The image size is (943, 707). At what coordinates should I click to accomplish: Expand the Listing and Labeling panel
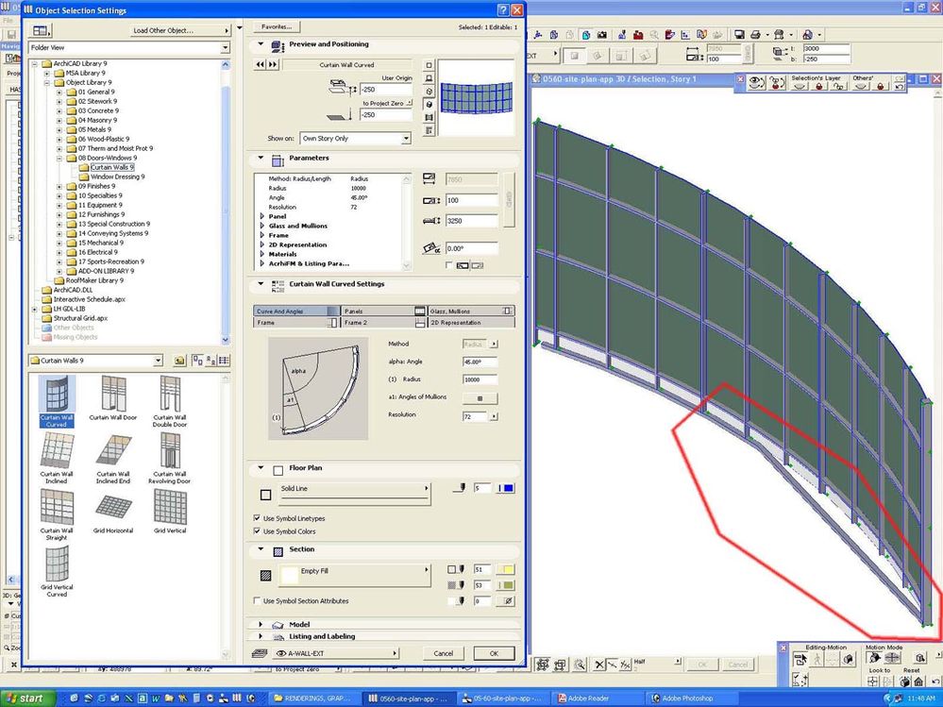(261, 636)
